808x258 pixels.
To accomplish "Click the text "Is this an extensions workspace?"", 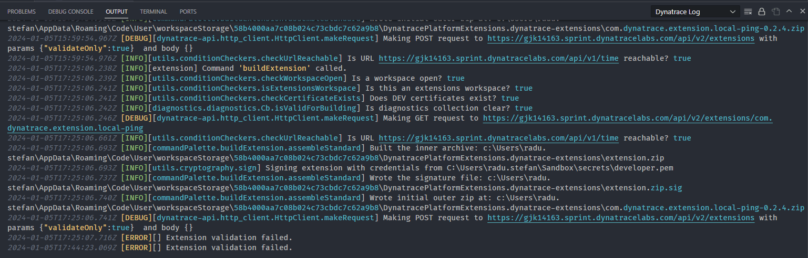I will click(x=438, y=88).
